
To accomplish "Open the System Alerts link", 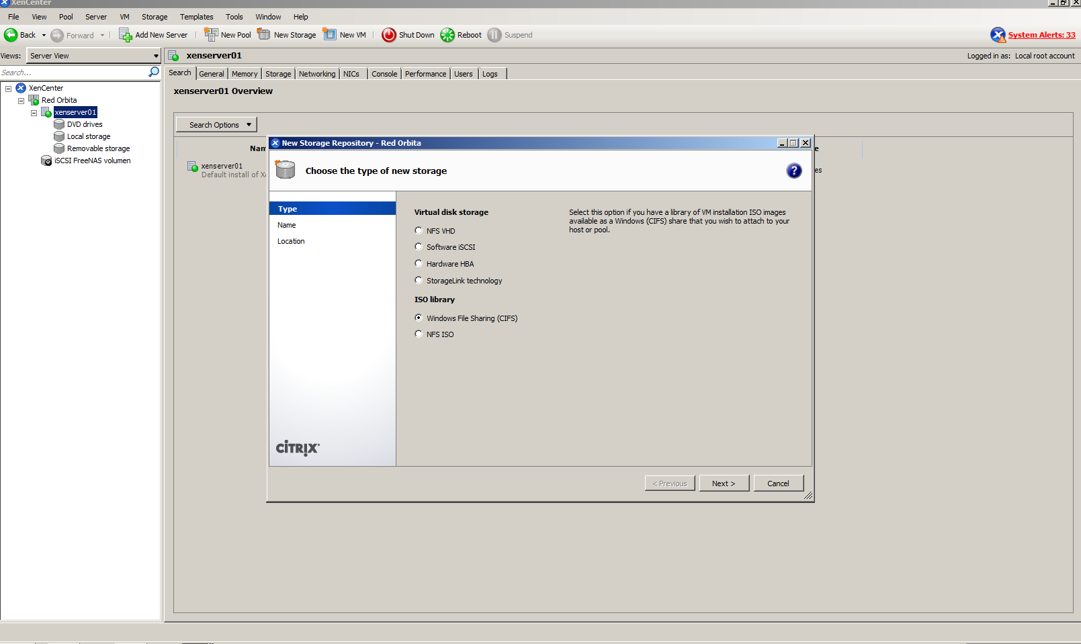I will pos(1041,35).
